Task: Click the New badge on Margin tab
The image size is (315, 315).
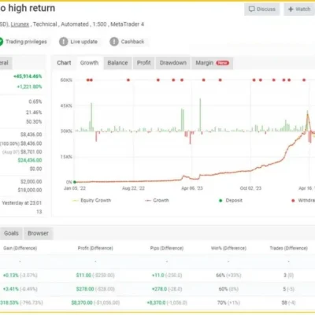Action: (223, 63)
